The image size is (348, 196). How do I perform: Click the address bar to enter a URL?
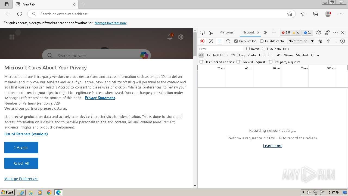click(161, 14)
